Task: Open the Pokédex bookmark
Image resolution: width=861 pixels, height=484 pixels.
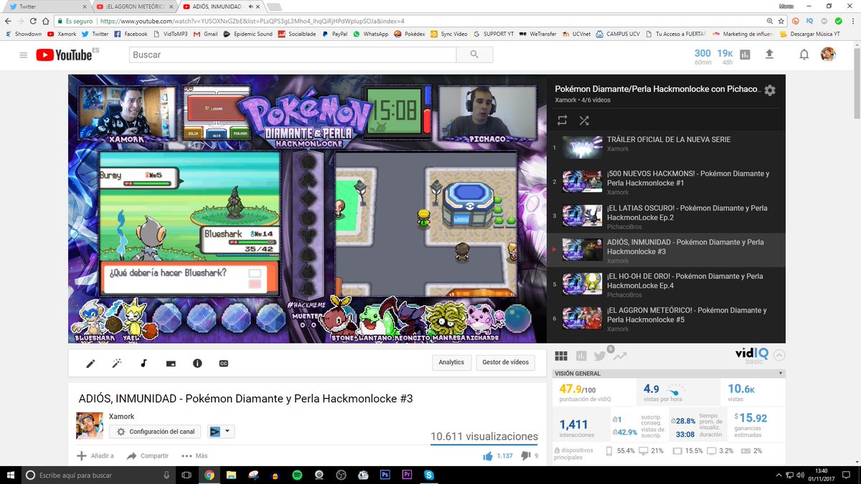Action: (x=410, y=34)
